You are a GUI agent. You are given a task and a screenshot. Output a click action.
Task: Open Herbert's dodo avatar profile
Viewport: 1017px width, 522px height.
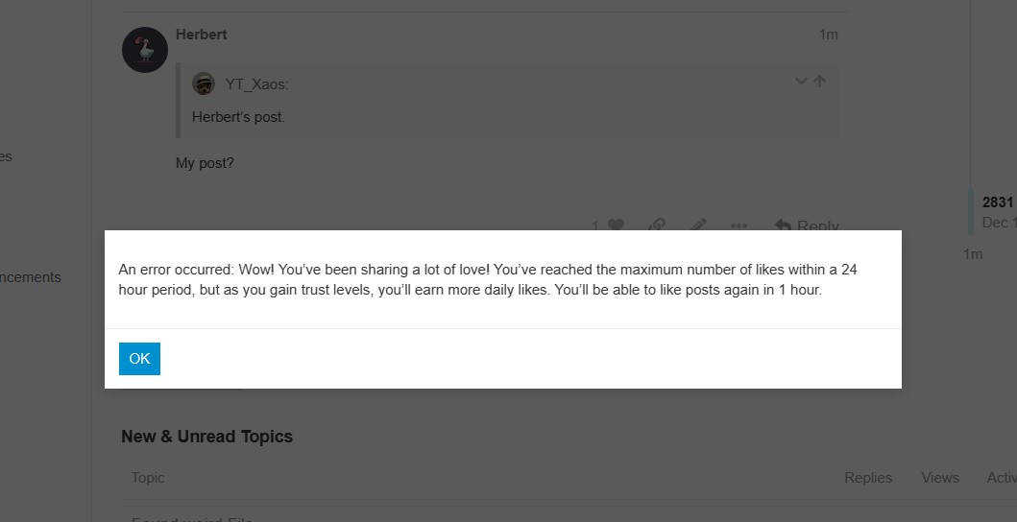[x=145, y=50]
